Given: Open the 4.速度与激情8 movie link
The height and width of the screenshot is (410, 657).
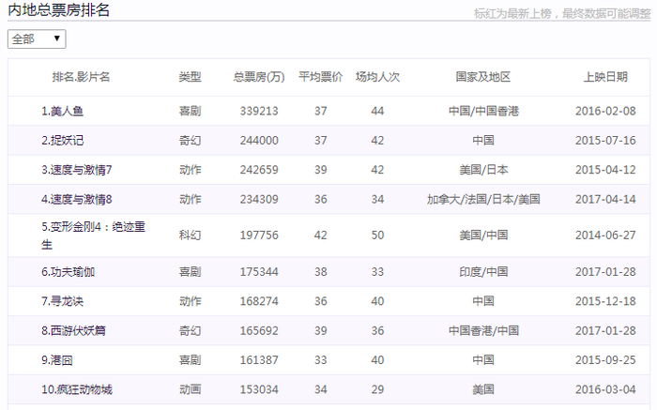Looking at the screenshot, I should click(x=77, y=199).
